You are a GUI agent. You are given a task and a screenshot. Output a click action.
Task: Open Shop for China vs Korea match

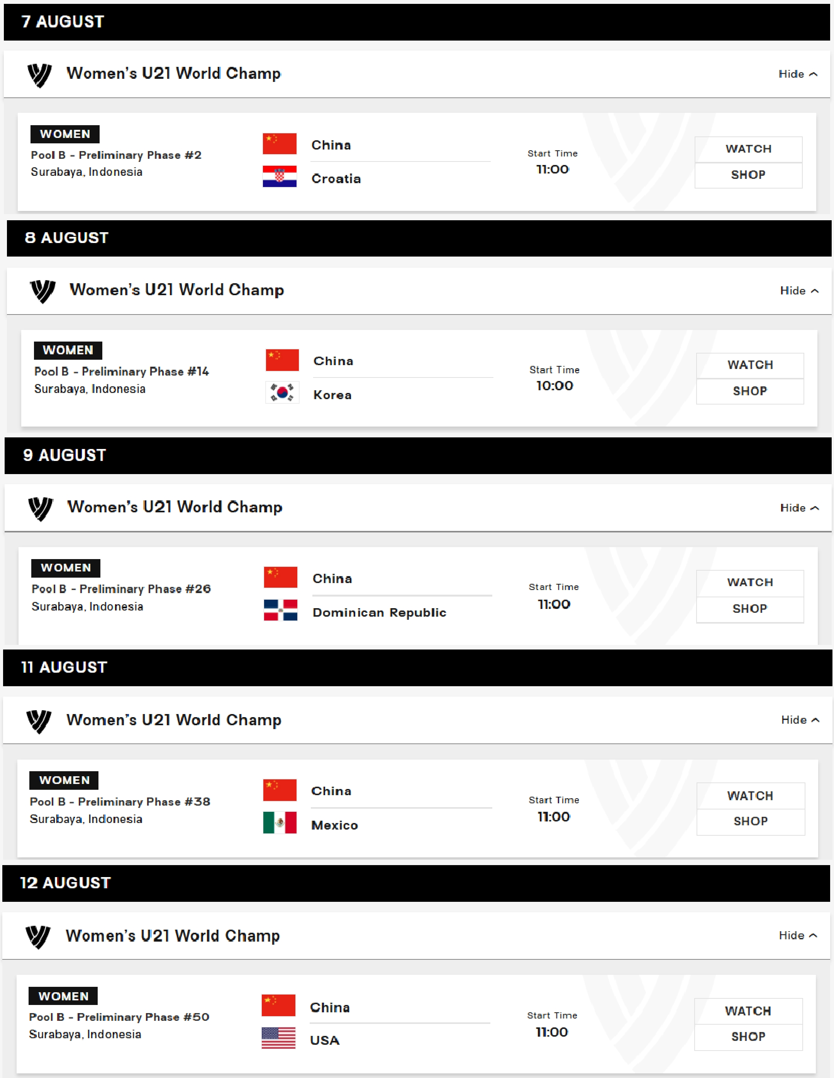(x=750, y=391)
